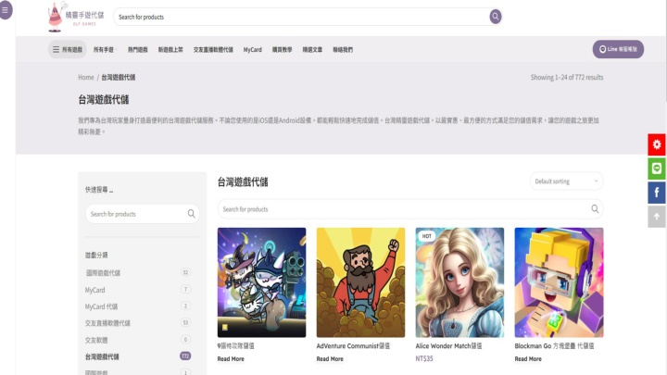Click the Elf Games logo
The height and width of the screenshot is (375, 667).
(x=76, y=17)
